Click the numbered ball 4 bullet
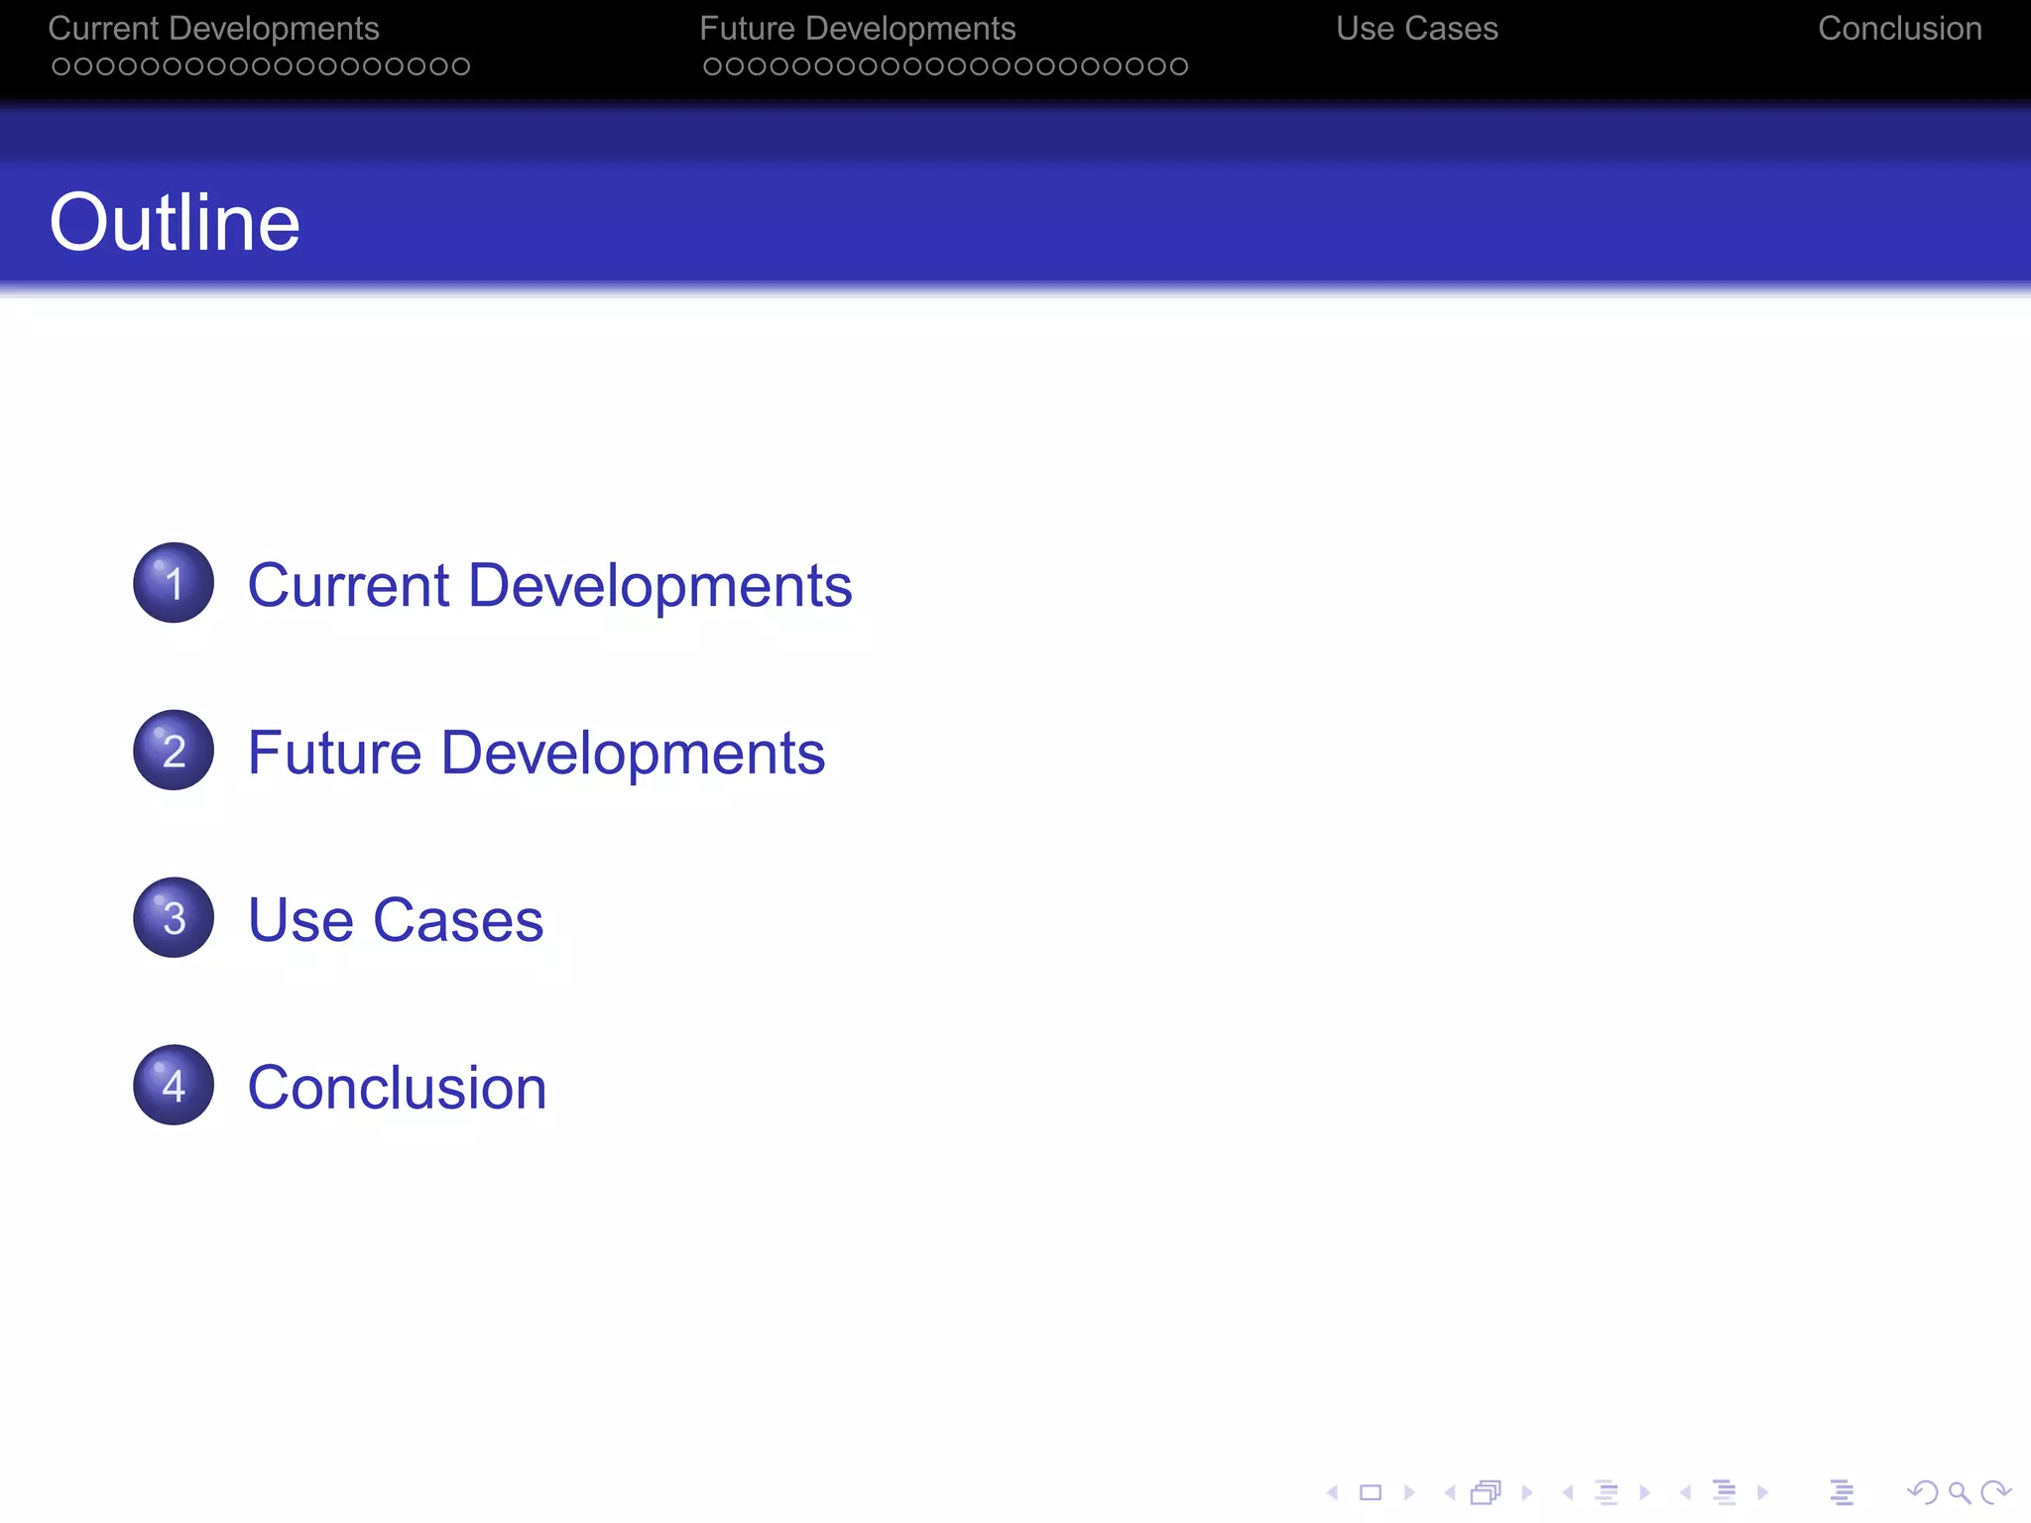This screenshot has height=1523, width=2031. 174,1085
